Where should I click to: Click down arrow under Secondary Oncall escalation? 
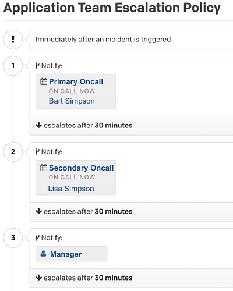click(x=39, y=211)
